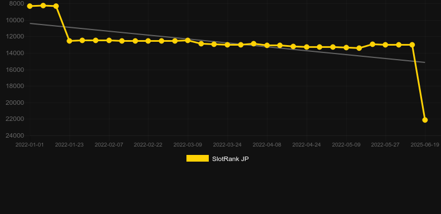Click the 24000 y-axis label
Viewport: 441px width, 214px height.
[15, 135]
